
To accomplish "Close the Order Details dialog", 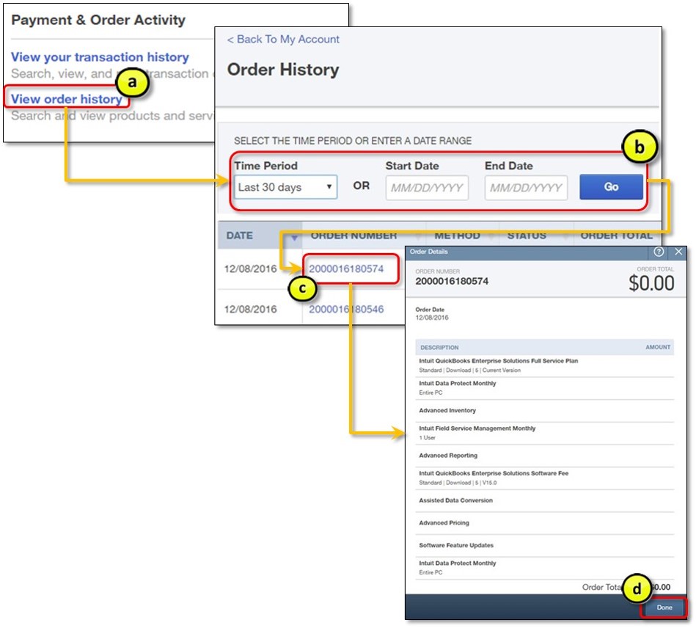I will [x=678, y=252].
